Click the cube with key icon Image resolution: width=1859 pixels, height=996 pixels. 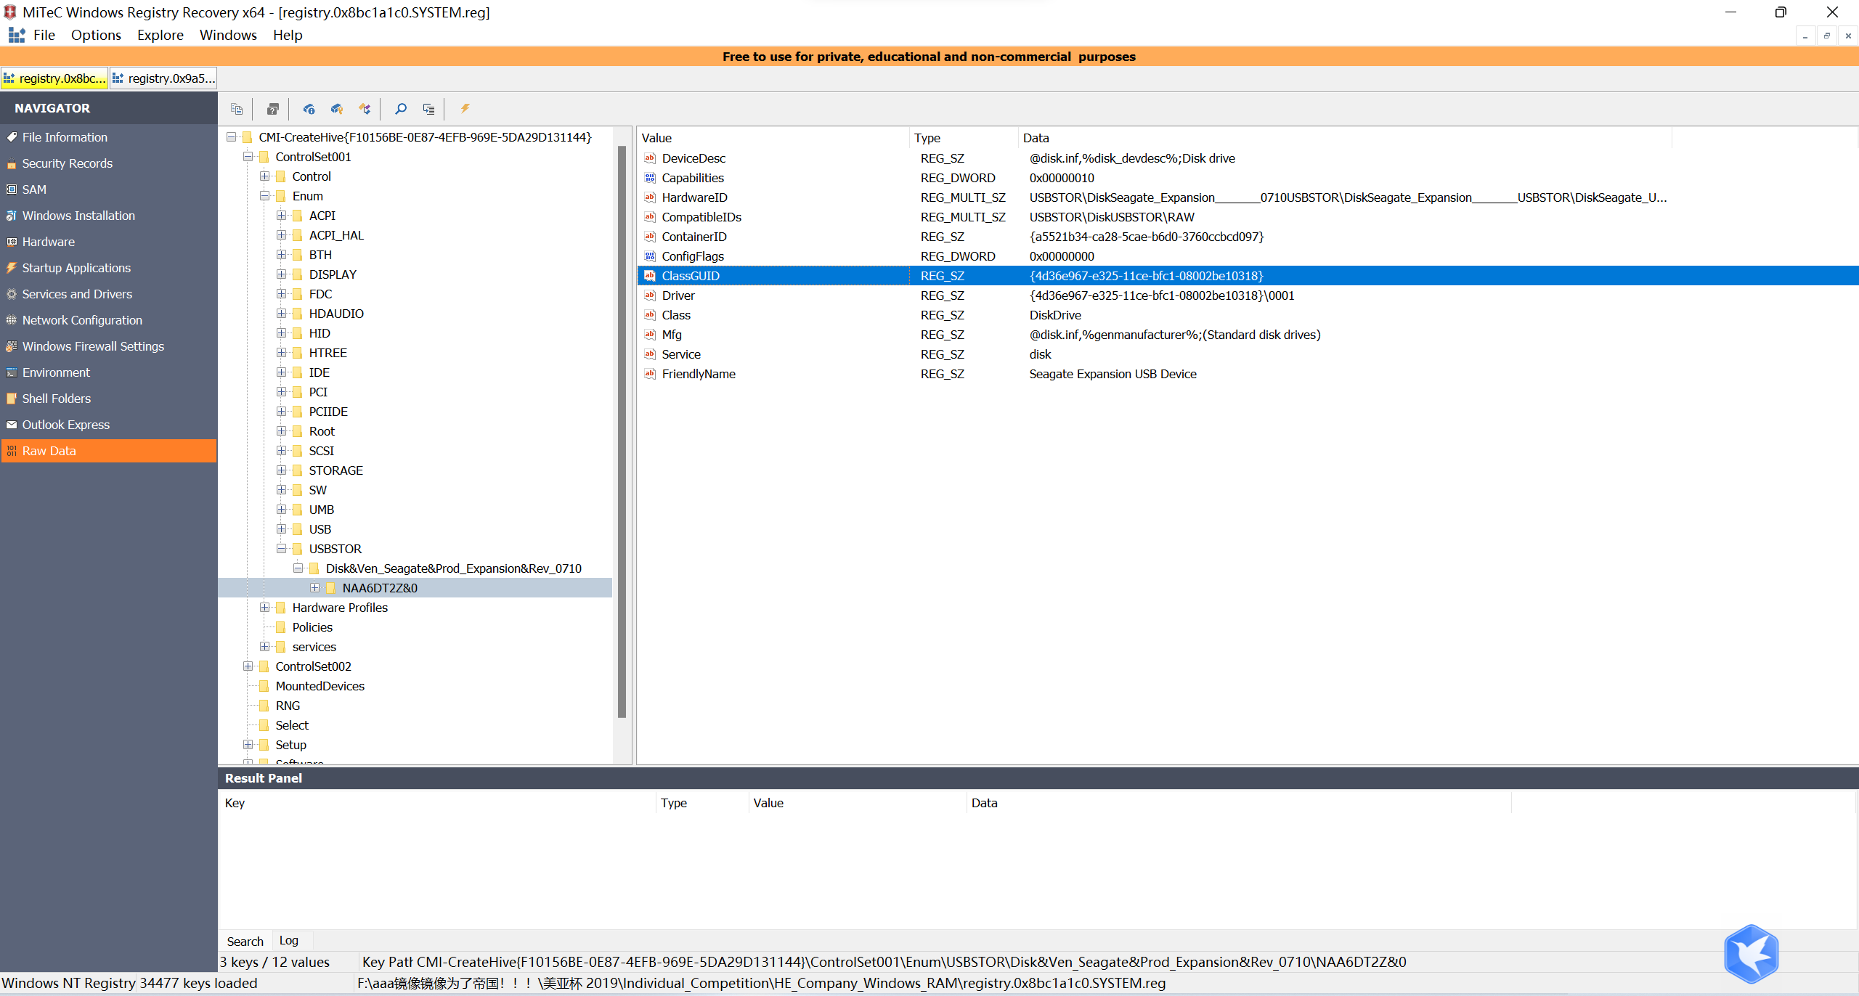click(x=336, y=109)
